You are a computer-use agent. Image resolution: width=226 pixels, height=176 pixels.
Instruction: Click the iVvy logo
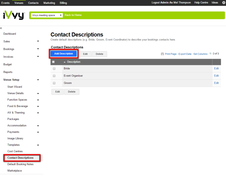coord(14,15)
